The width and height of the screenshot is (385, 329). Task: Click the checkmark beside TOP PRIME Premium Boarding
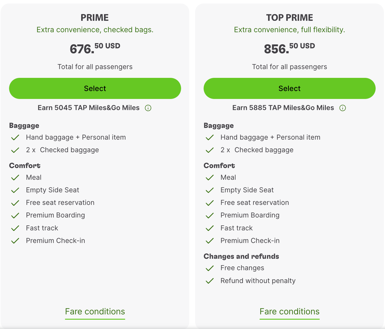210,215
